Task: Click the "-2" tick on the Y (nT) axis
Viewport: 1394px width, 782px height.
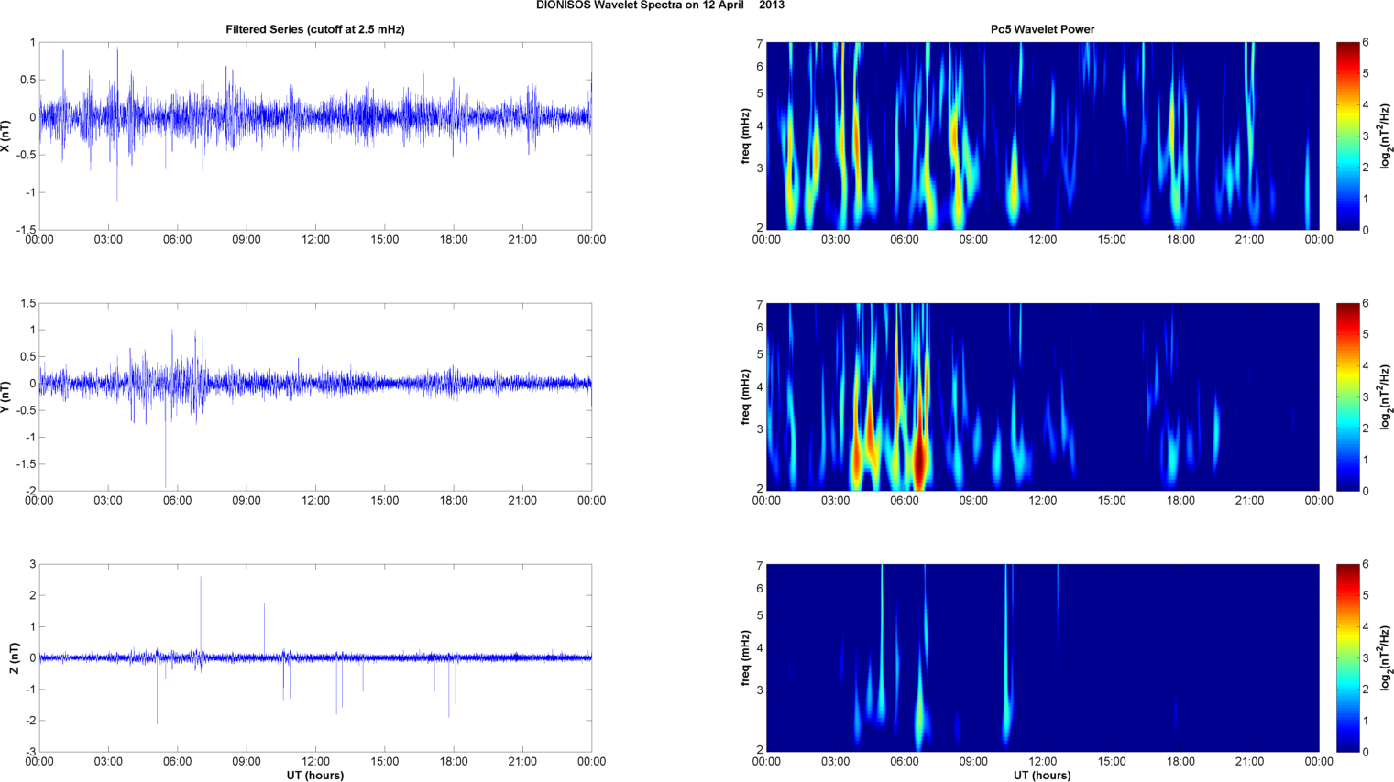Action: (29, 491)
